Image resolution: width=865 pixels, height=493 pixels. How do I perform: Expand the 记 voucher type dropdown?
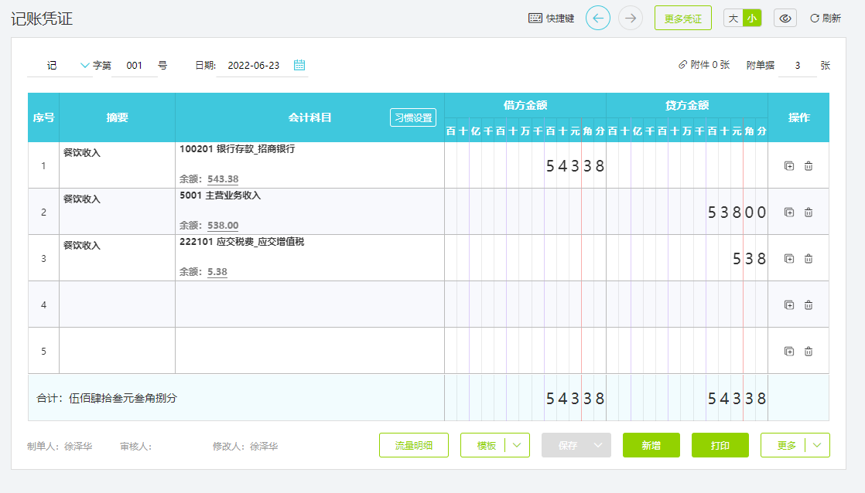click(x=85, y=66)
